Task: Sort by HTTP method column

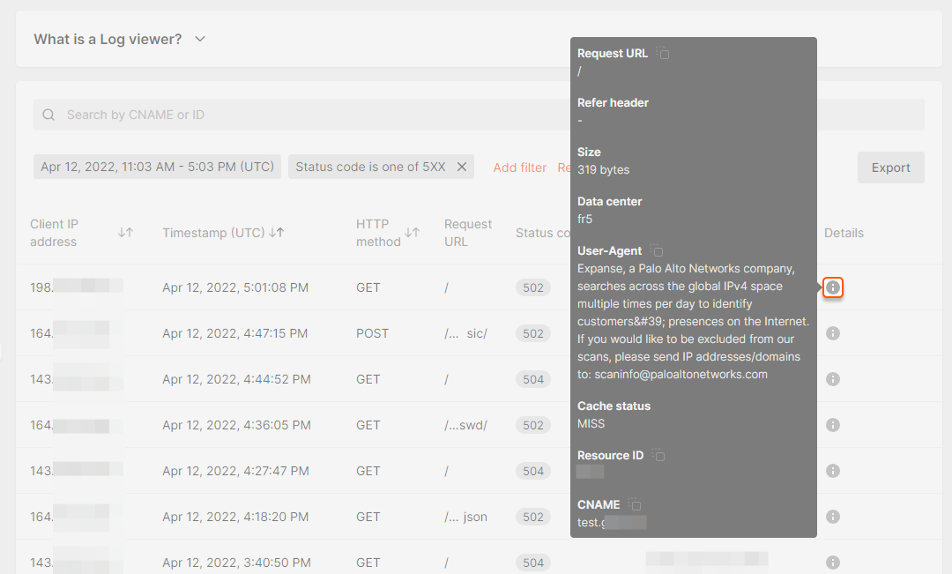Action: [x=412, y=233]
